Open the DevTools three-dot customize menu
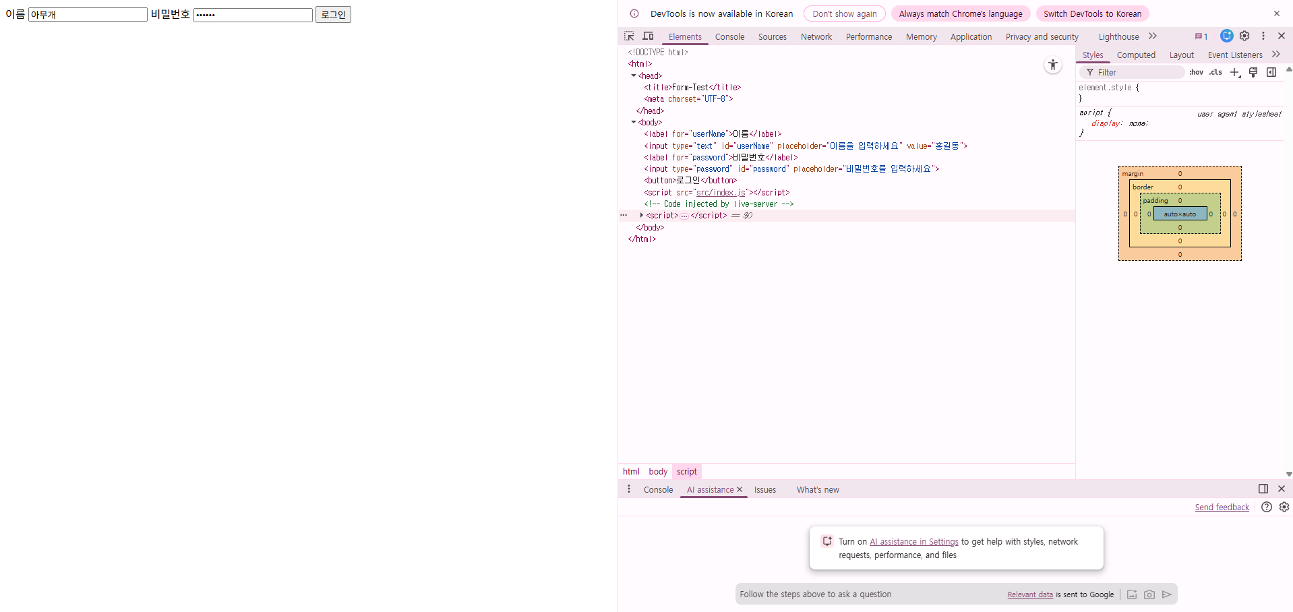This screenshot has height=612, width=1293. tap(1263, 36)
